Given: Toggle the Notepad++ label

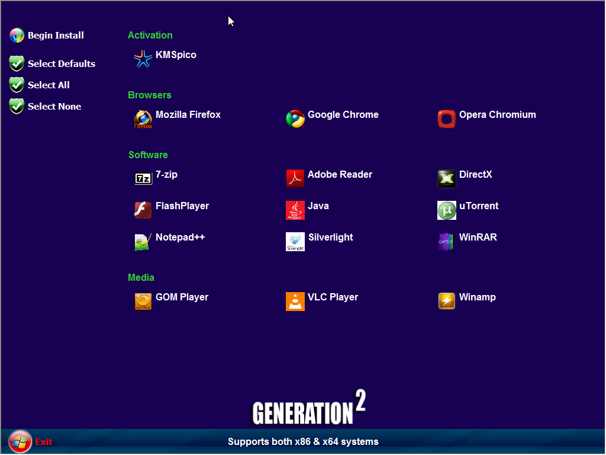Looking at the screenshot, I should tap(180, 237).
